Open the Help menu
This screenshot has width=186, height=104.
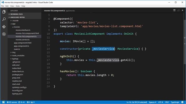pos(23,6)
